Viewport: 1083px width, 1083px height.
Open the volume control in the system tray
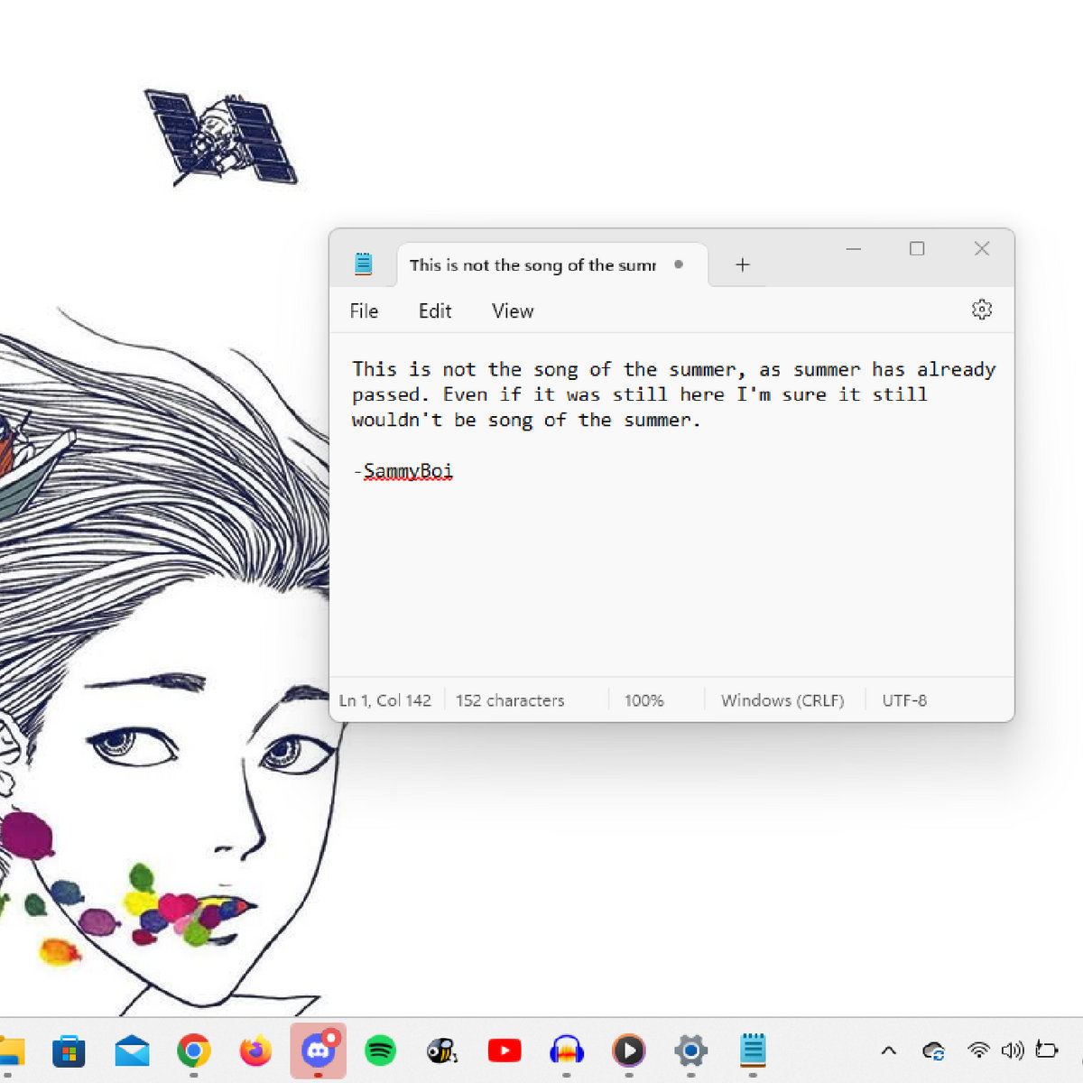coord(1013,1051)
